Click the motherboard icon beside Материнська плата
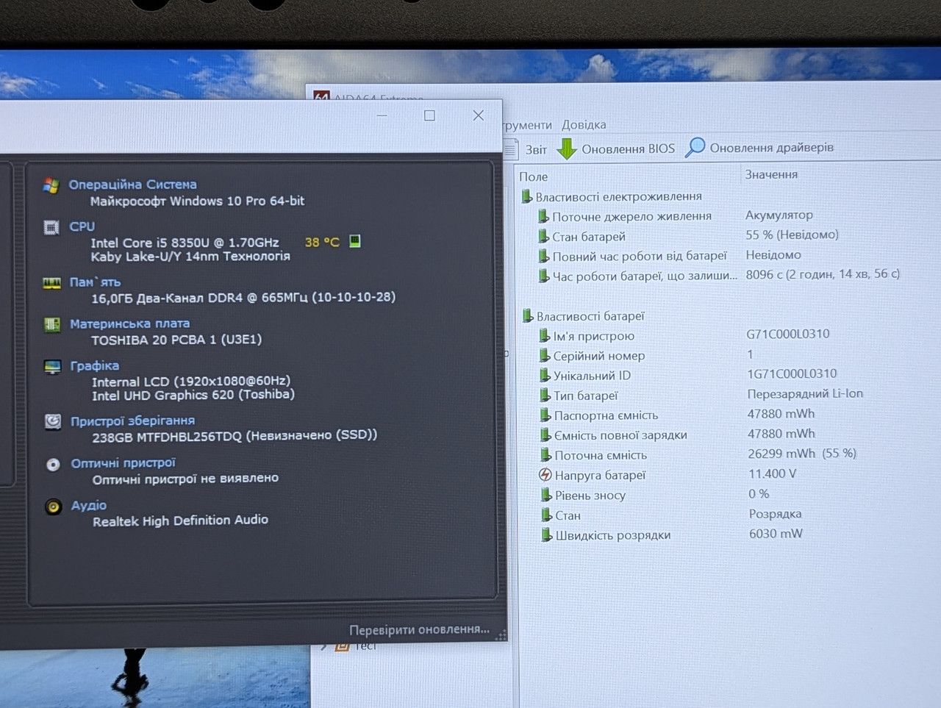The height and width of the screenshot is (708, 941). tap(52, 324)
